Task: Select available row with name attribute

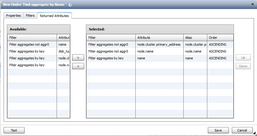Action: click(x=32, y=44)
